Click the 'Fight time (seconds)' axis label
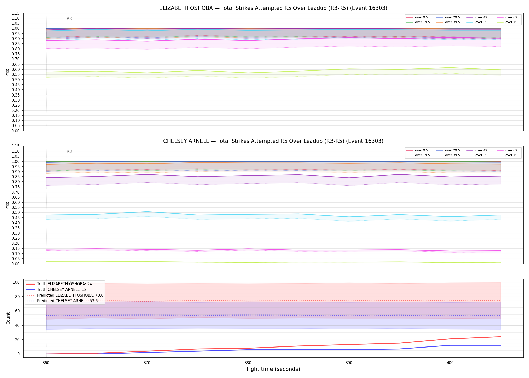The height and width of the screenshot is (378, 529). [x=273, y=369]
